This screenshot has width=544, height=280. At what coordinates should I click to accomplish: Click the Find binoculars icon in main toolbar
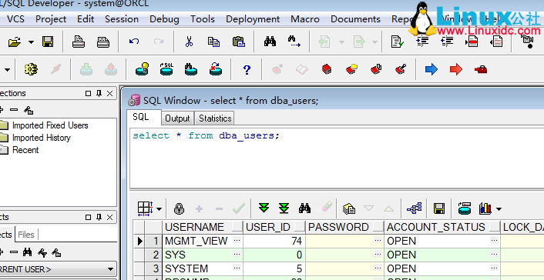[270, 42]
